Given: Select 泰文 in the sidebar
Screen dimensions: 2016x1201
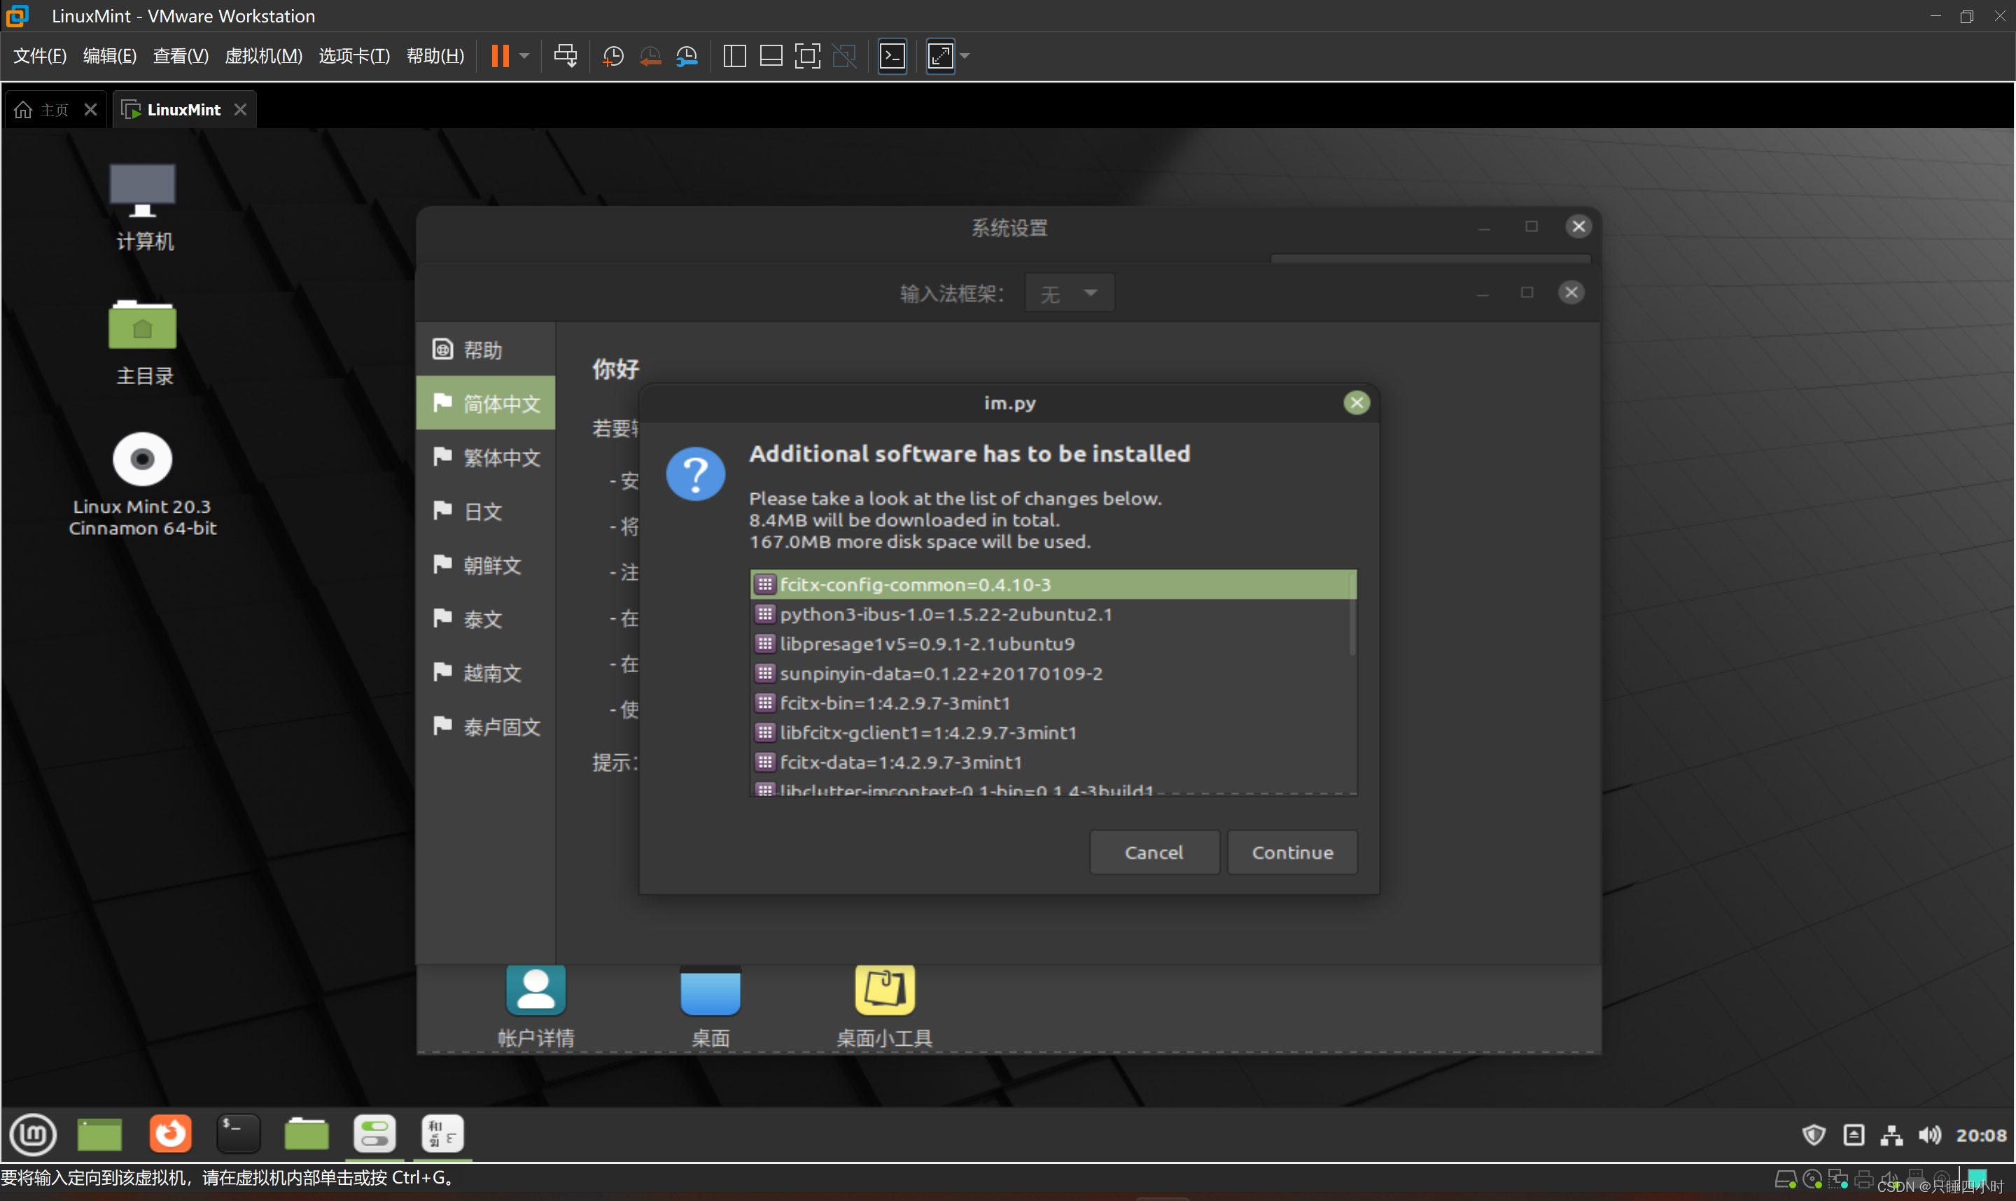Looking at the screenshot, I should [x=485, y=619].
